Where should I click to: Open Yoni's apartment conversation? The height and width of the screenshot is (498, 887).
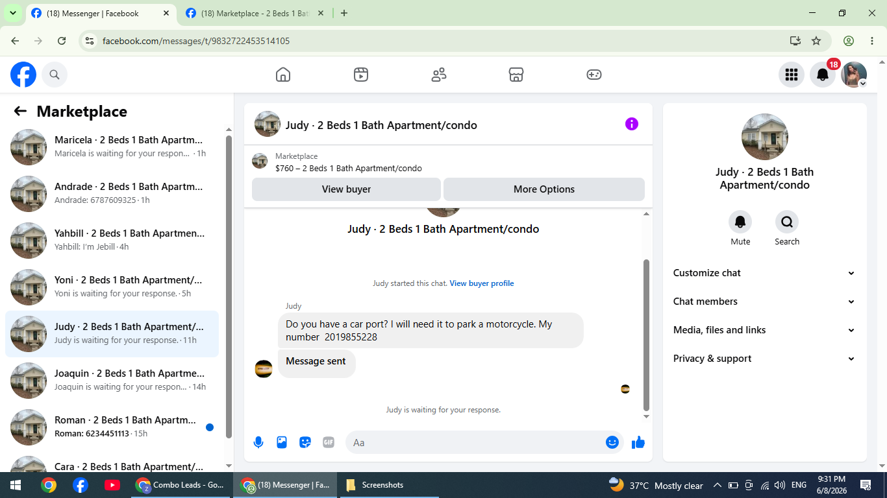112,287
